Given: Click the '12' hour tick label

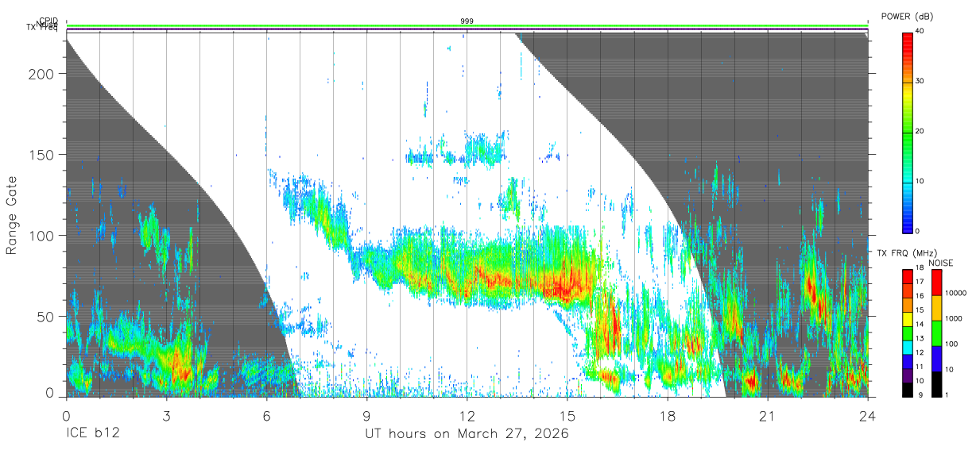Looking at the screenshot, I should coord(467,415).
